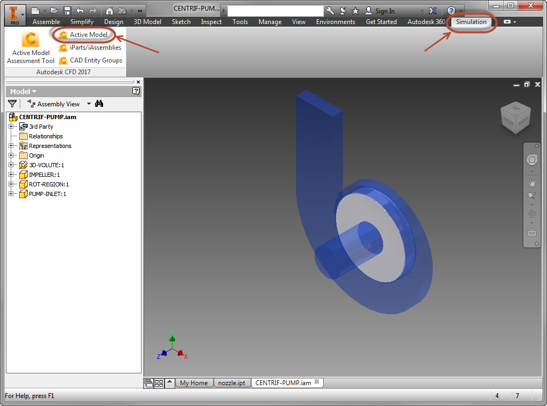Switch to the Manage tab
Screen dimensions: 547x406
[270, 21]
